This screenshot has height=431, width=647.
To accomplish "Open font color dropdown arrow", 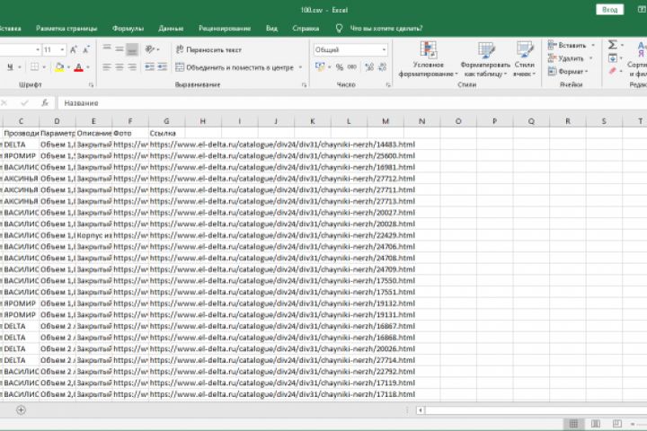I will pyautogui.click(x=88, y=67).
